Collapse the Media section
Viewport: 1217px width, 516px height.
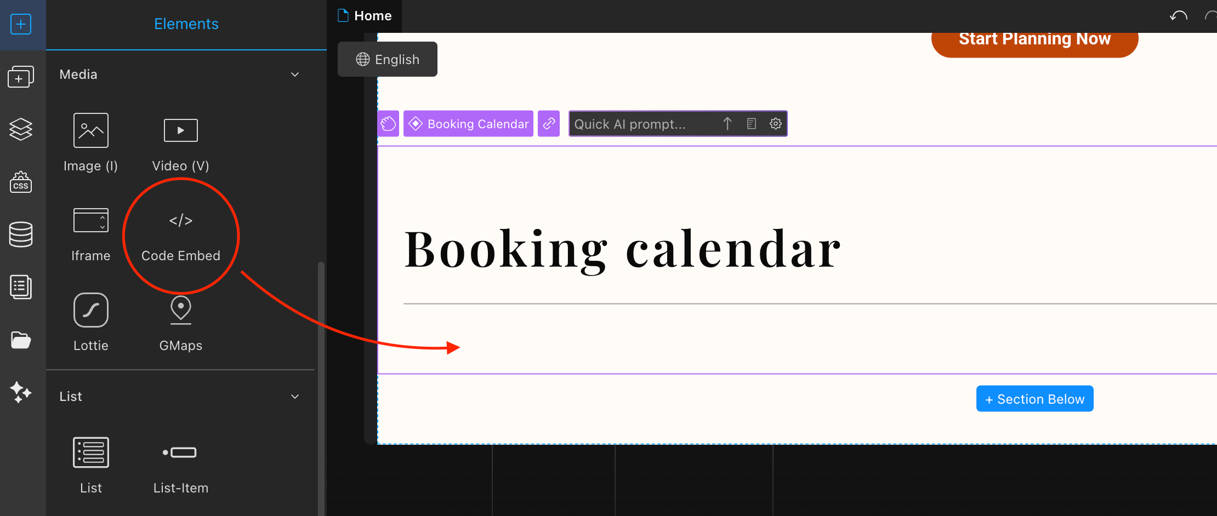(295, 74)
